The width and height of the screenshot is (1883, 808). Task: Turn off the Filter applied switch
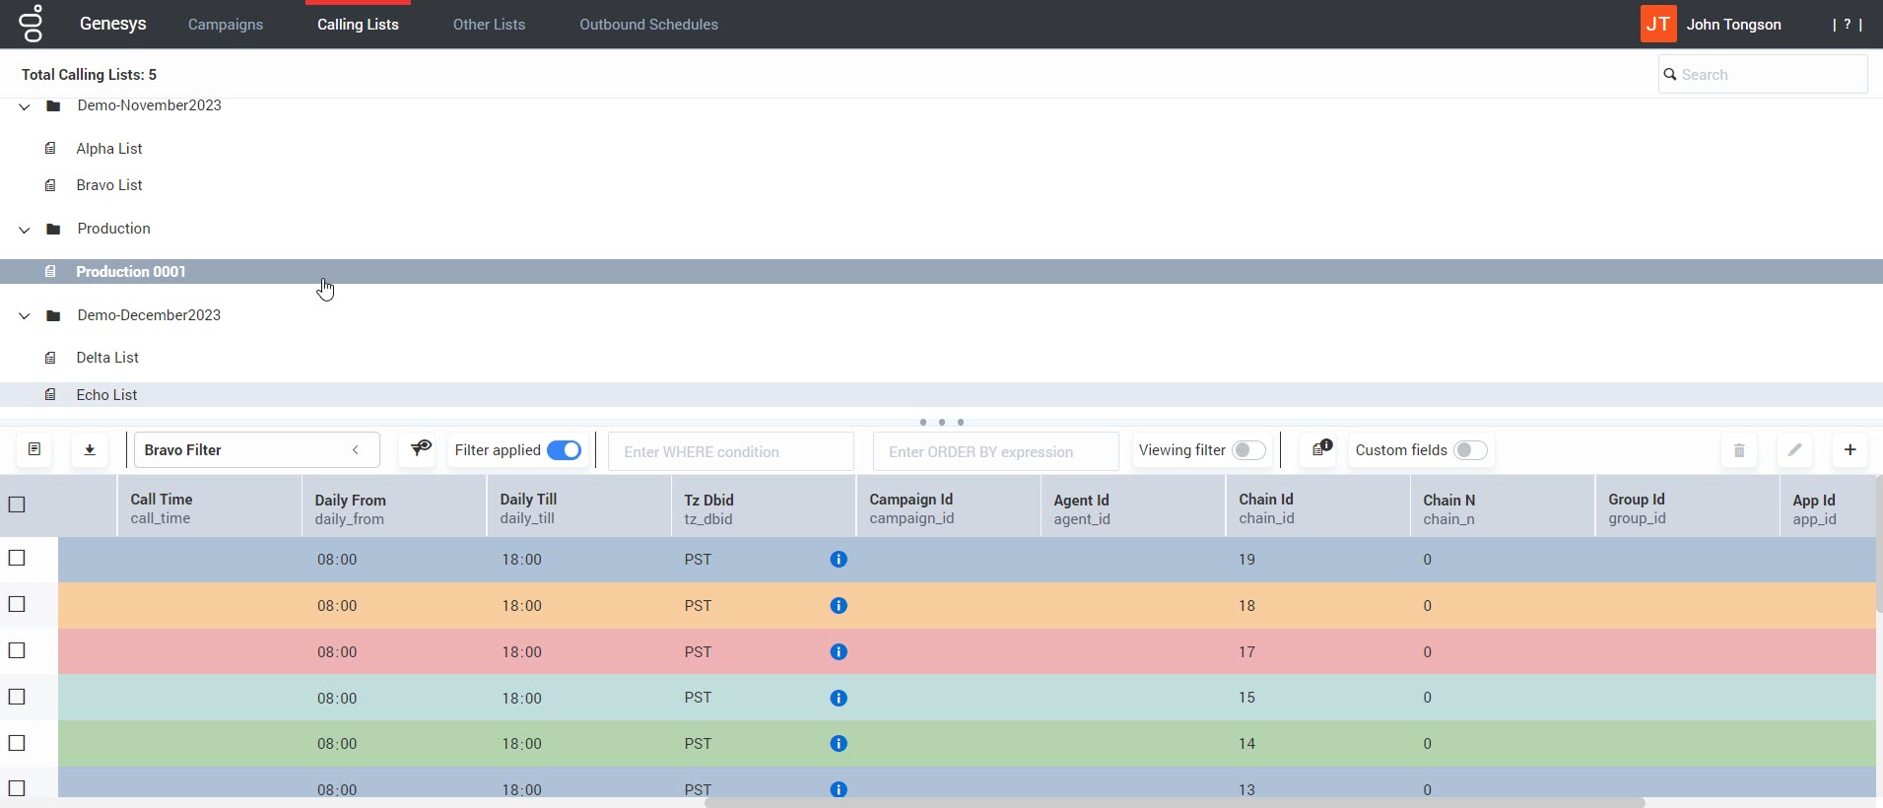(x=565, y=450)
